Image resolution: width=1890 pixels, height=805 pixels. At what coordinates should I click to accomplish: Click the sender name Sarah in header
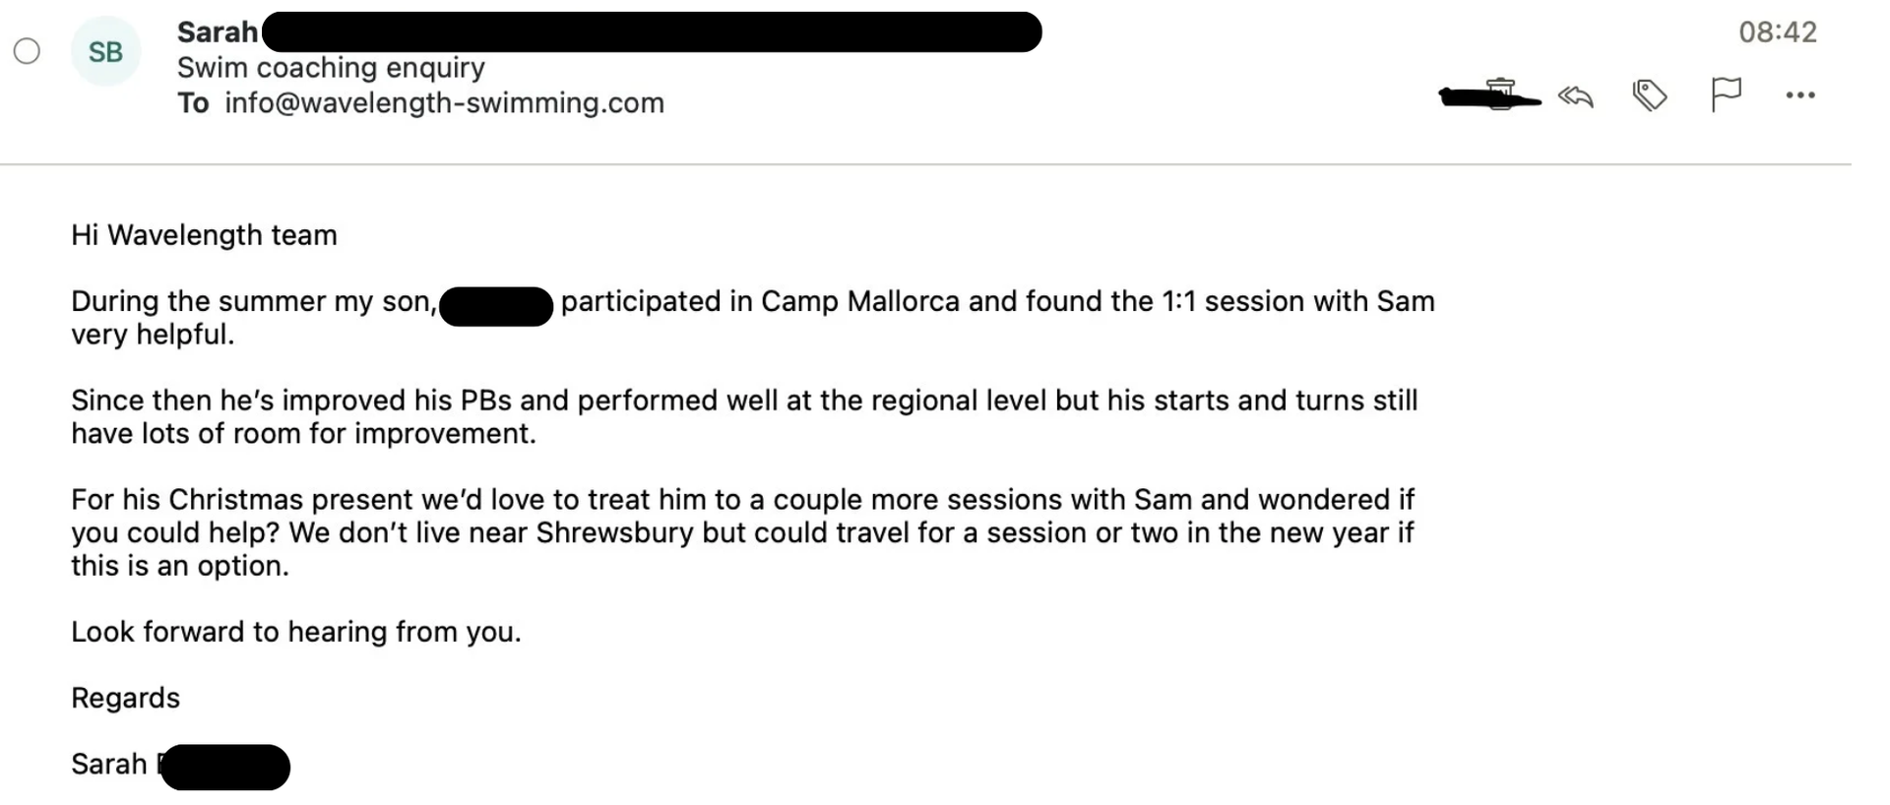coord(217,32)
